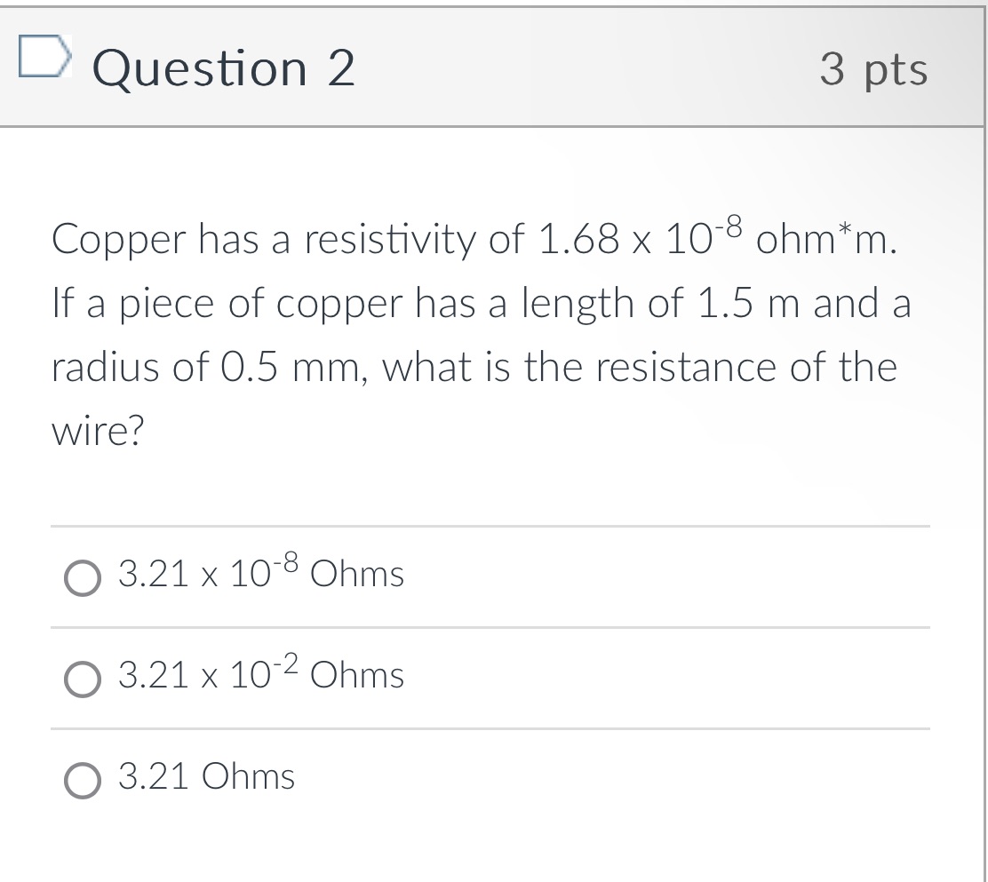Click the Question 2 heading text
This screenshot has height=882, width=988.
click(x=226, y=68)
